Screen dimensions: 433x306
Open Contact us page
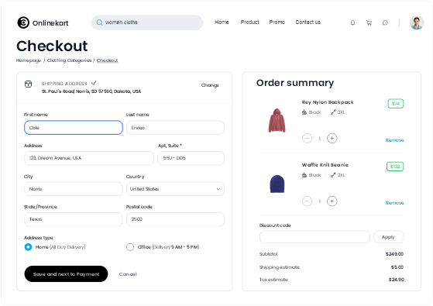click(x=308, y=22)
